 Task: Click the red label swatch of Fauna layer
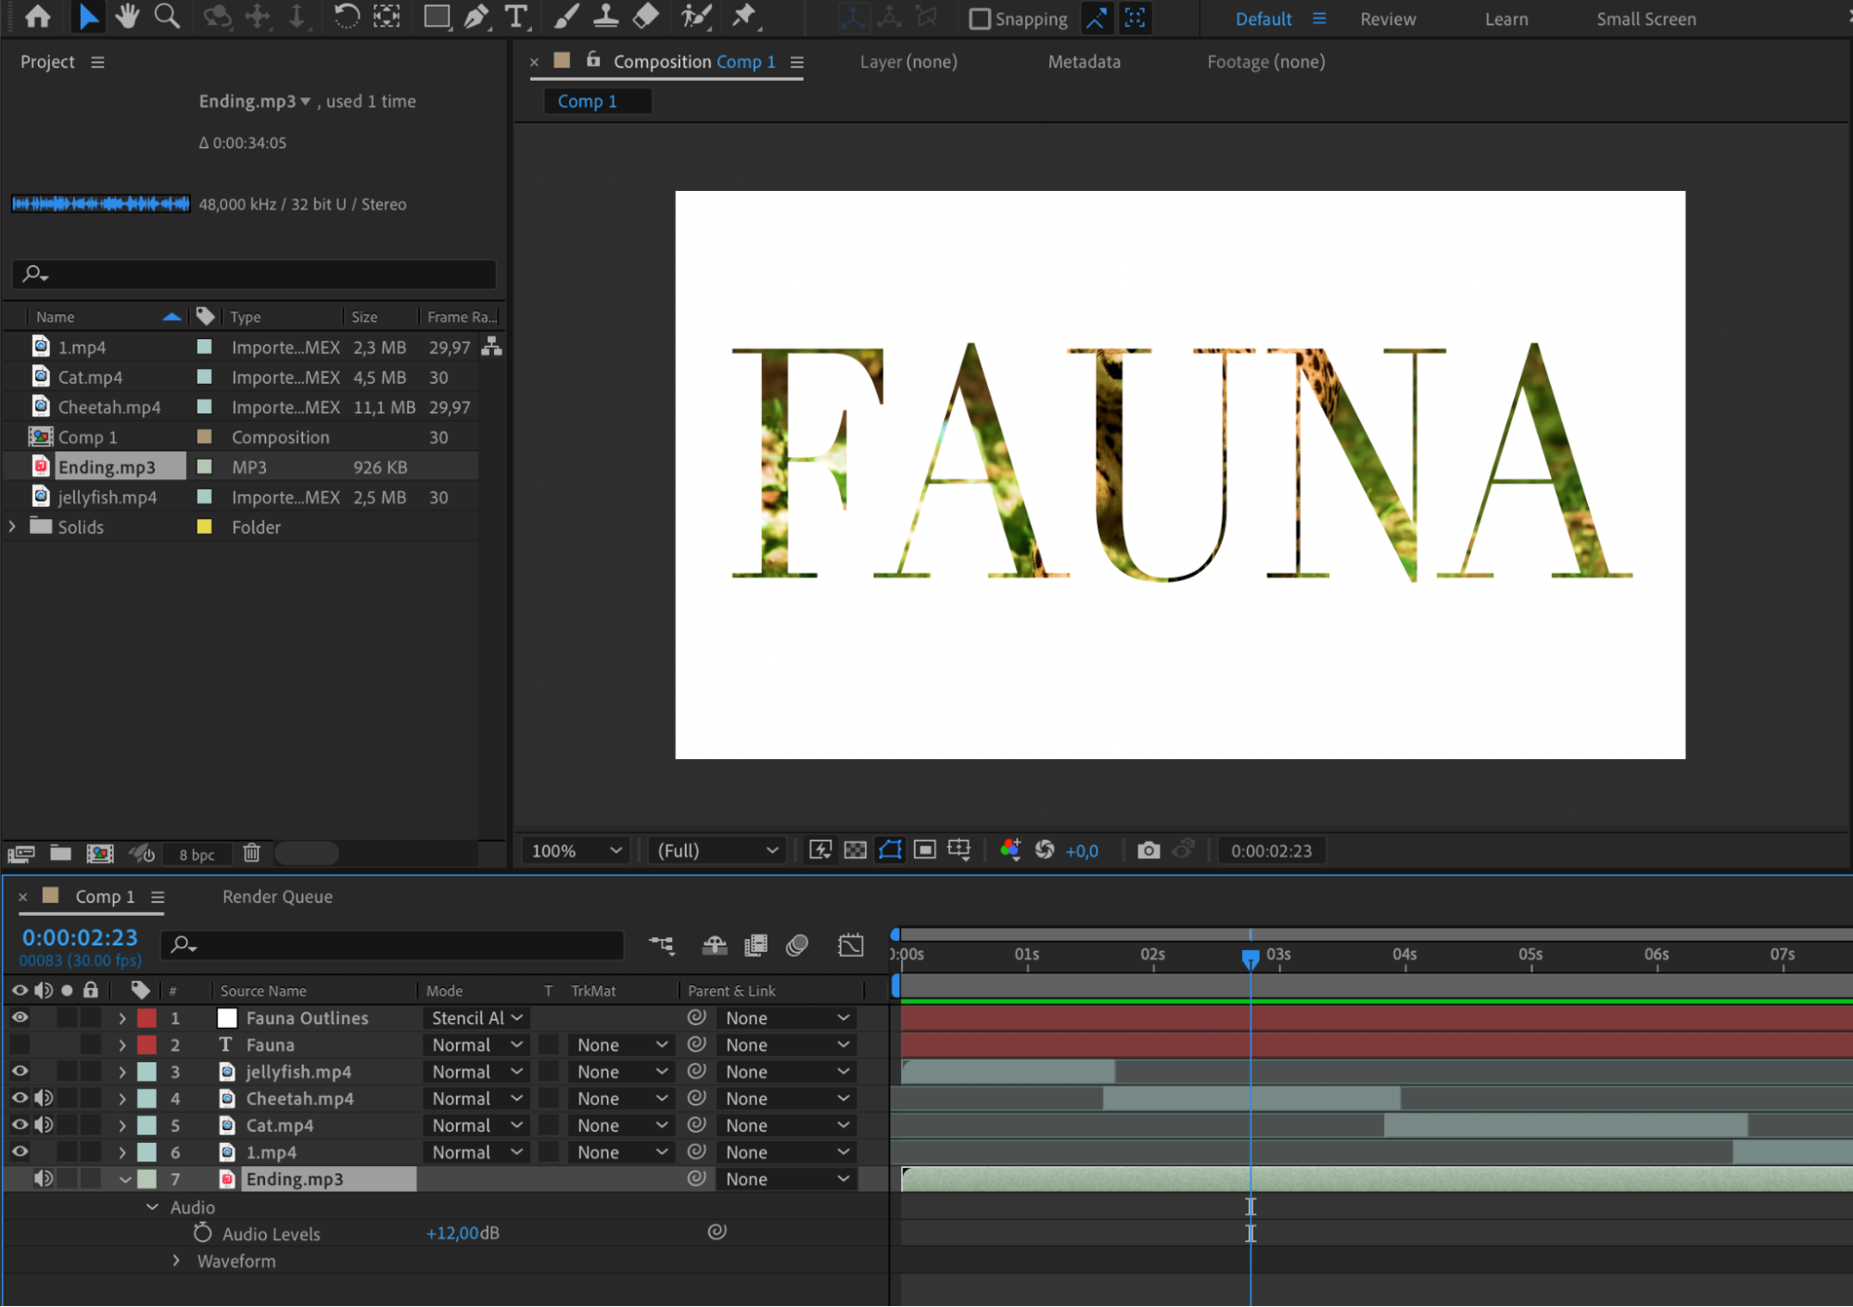[x=146, y=1045]
